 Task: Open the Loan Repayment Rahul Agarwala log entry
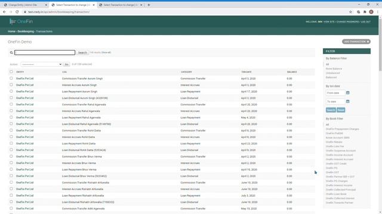click(x=81, y=118)
